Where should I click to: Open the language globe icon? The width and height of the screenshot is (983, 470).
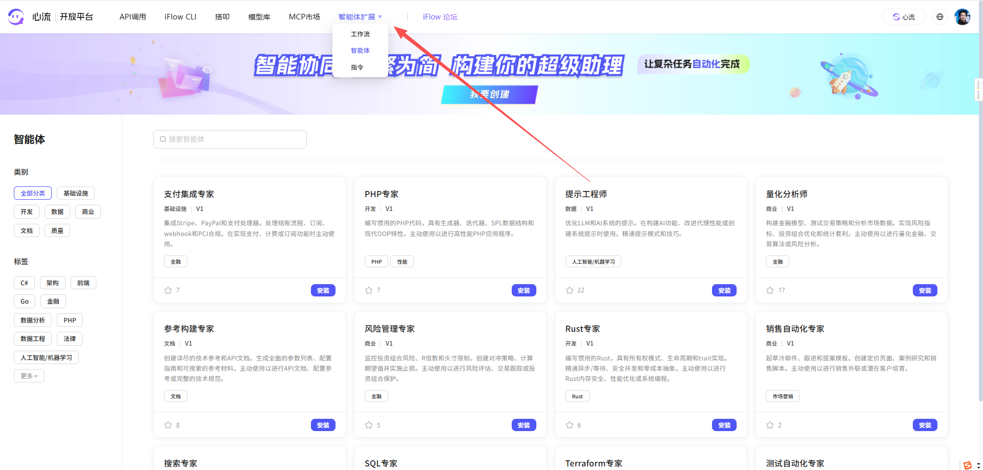(x=939, y=17)
